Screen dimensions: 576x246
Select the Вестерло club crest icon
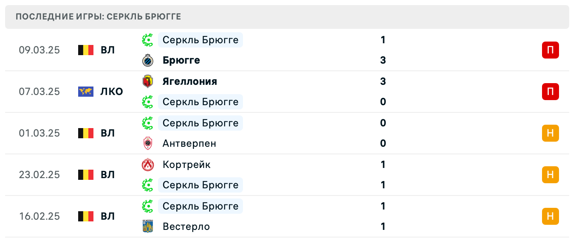click(x=148, y=226)
